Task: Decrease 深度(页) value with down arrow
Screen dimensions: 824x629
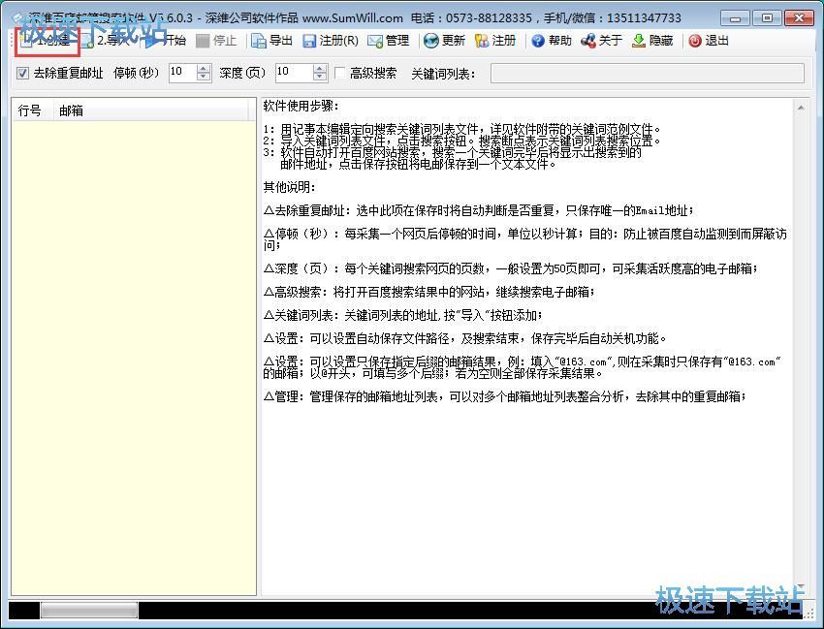Action: click(x=320, y=78)
